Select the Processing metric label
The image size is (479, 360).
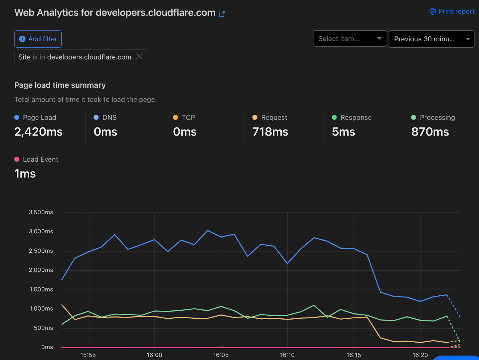[x=437, y=118]
